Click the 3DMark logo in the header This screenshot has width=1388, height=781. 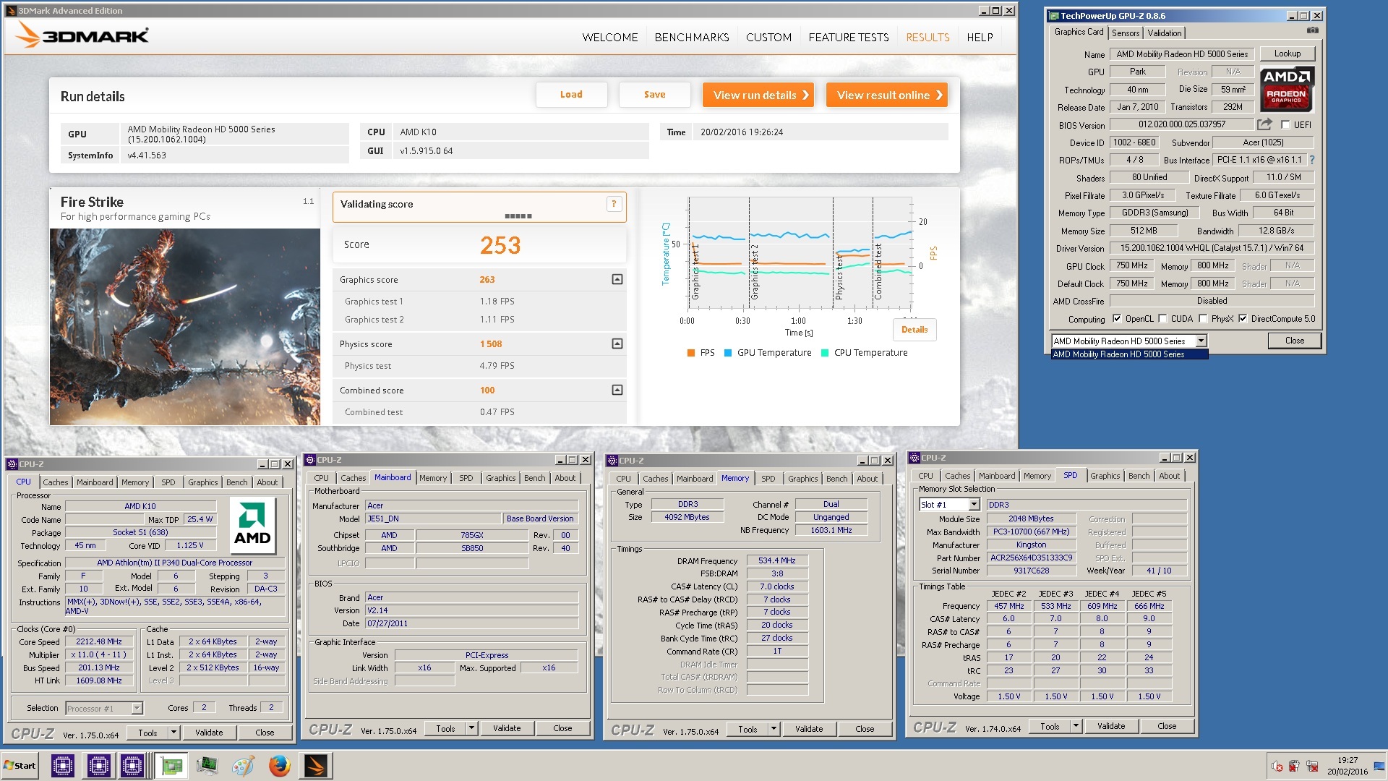point(82,35)
